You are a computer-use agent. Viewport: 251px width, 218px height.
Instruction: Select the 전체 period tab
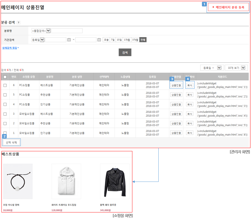coord(143,40)
